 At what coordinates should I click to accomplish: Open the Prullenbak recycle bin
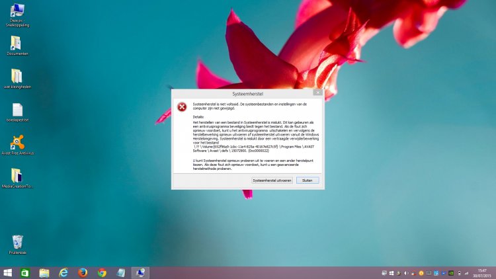(x=17, y=245)
